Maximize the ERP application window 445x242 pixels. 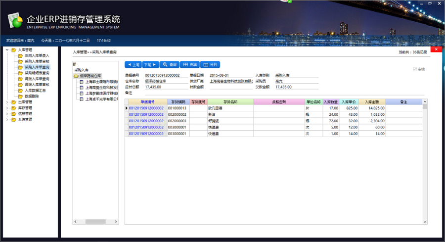pyautogui.click(x=430, y=3)
